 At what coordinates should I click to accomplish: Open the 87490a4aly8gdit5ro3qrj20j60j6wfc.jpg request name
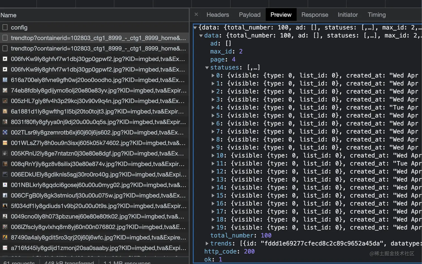(98, 237)
